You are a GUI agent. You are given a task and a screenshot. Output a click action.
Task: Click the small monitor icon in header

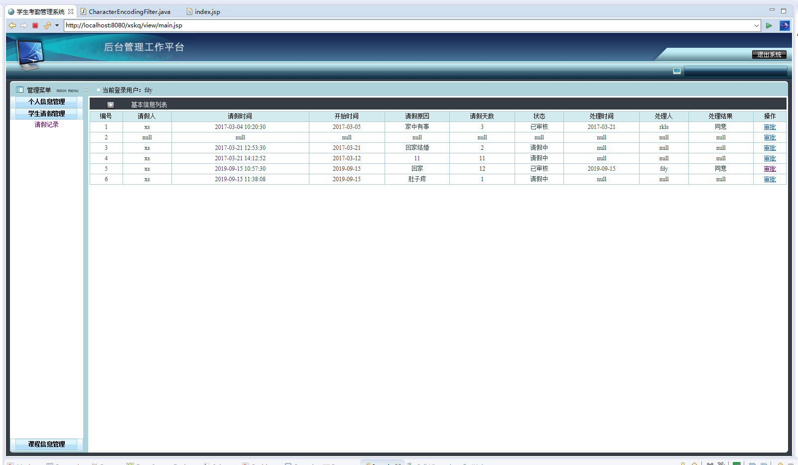(x=677, y=71)
